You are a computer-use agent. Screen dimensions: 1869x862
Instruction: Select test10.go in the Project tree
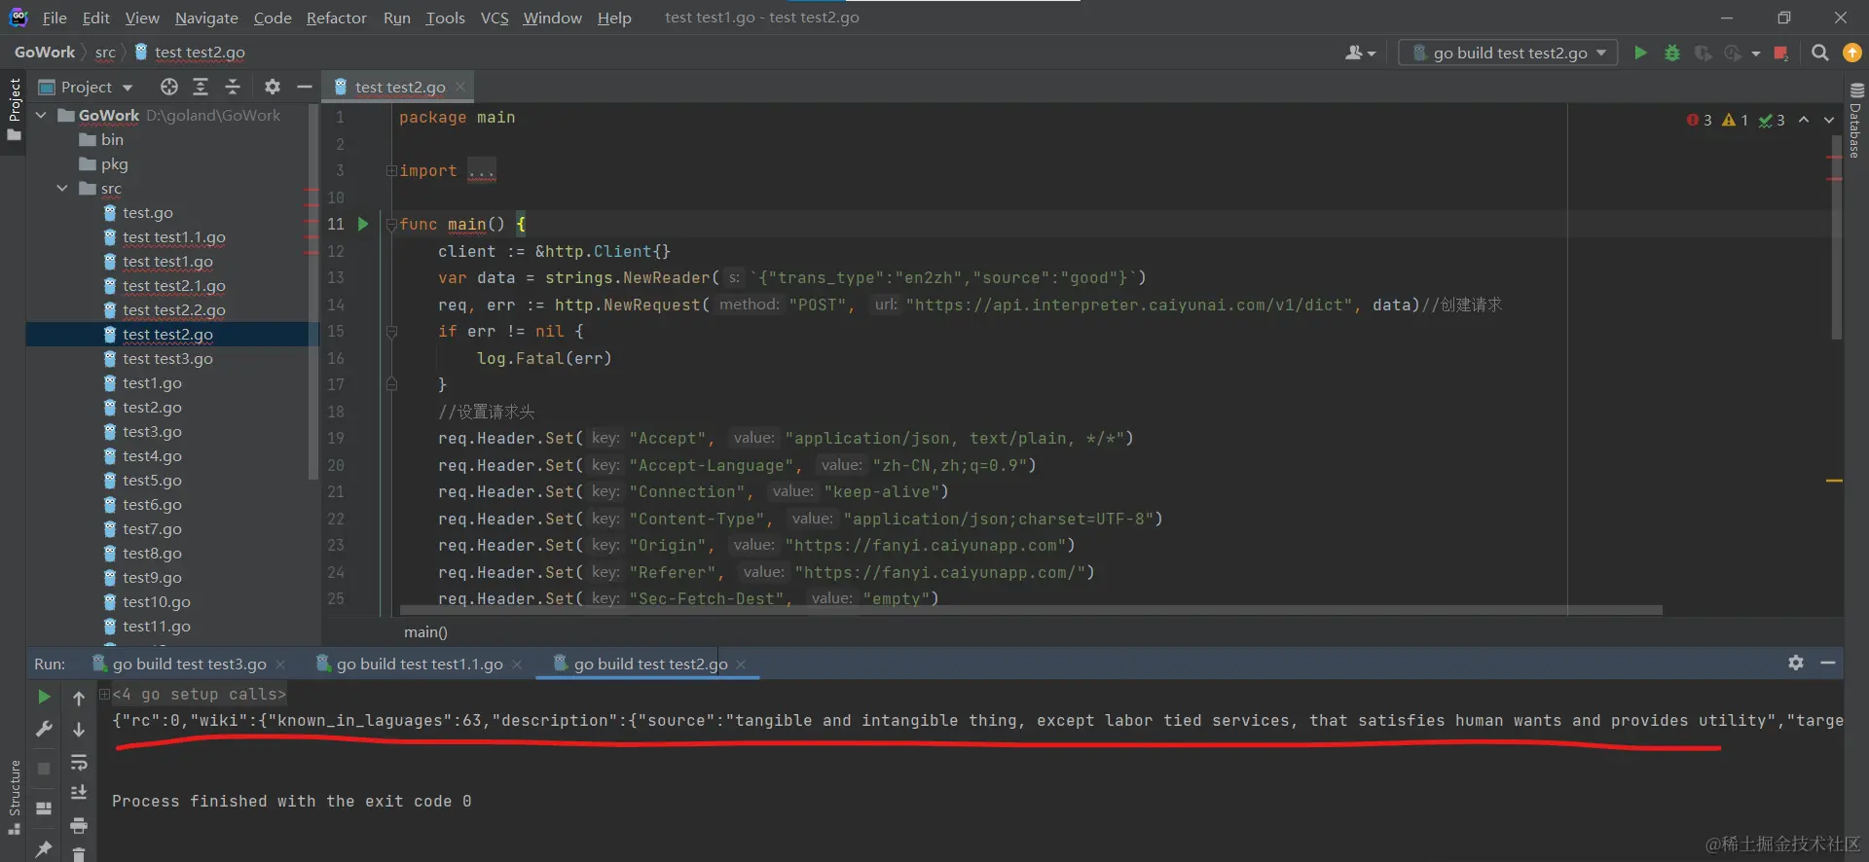[x=157, y=601]
